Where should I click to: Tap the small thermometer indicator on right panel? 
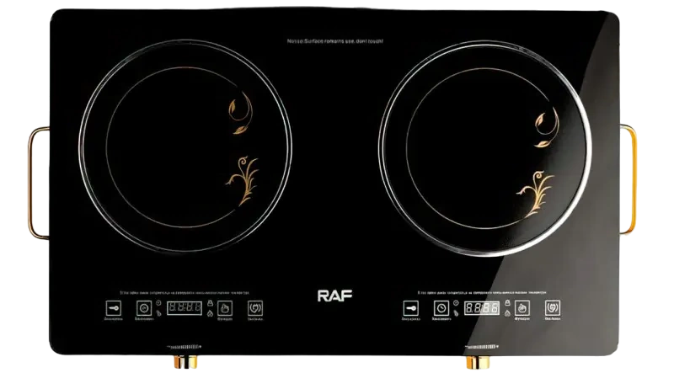pyautogui.click(x=456, y=313)
